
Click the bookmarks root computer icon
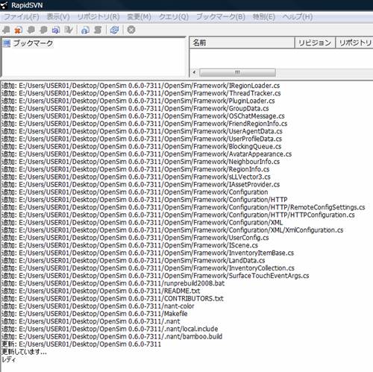click(7, 43)
